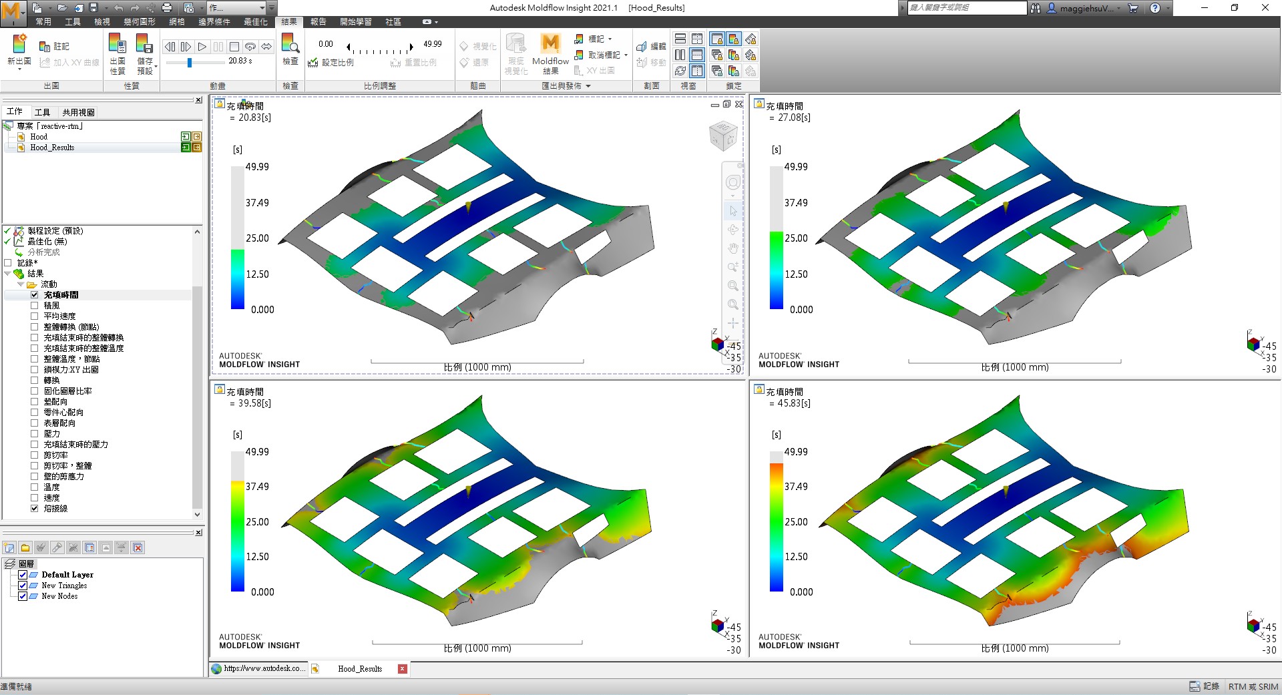Enable the 積風 result checkbox
1282x695 pixels.
pyautogui.click(x=35, y=305)
